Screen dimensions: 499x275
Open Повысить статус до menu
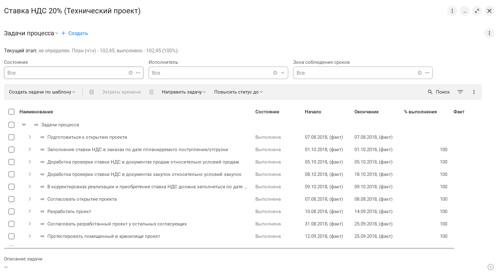pyautogui.click(x=238, y=92)
